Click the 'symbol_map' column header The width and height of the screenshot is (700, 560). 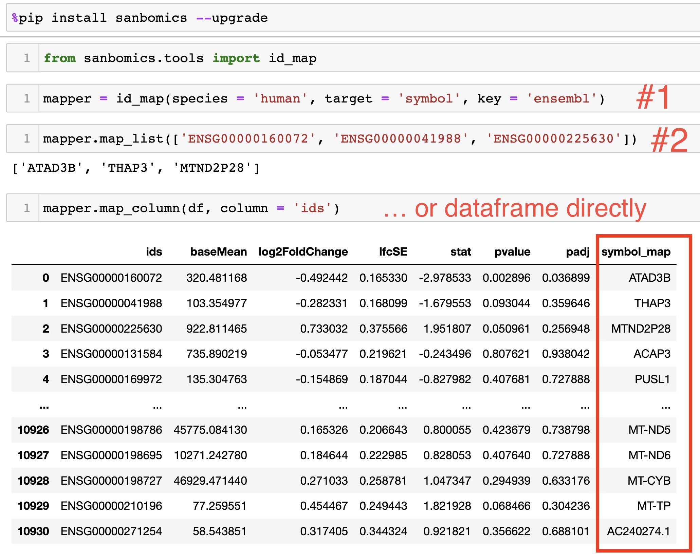pyautogui.click(x=636, y=252)
